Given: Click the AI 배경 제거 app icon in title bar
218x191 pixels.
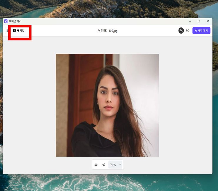Looking at the screenshot, I should coord(6,21).
